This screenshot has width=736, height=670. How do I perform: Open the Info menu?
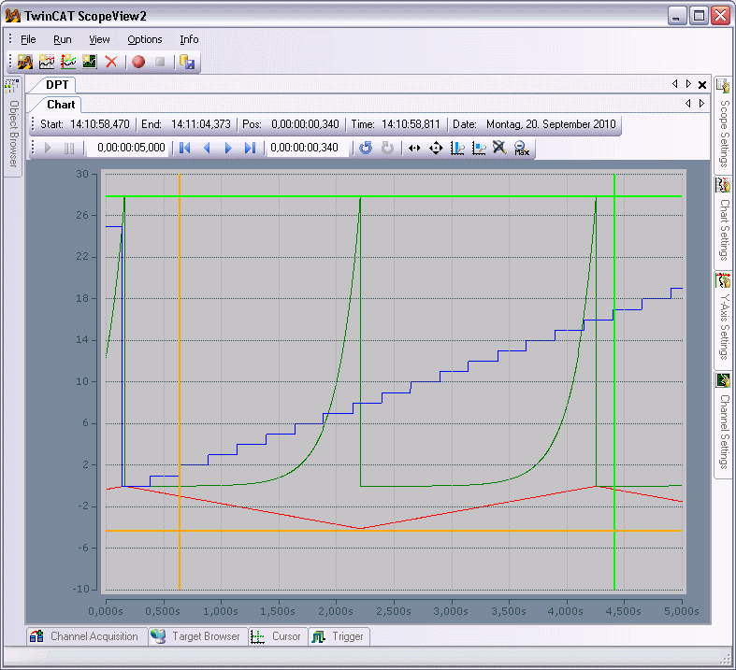click(189, 39)
